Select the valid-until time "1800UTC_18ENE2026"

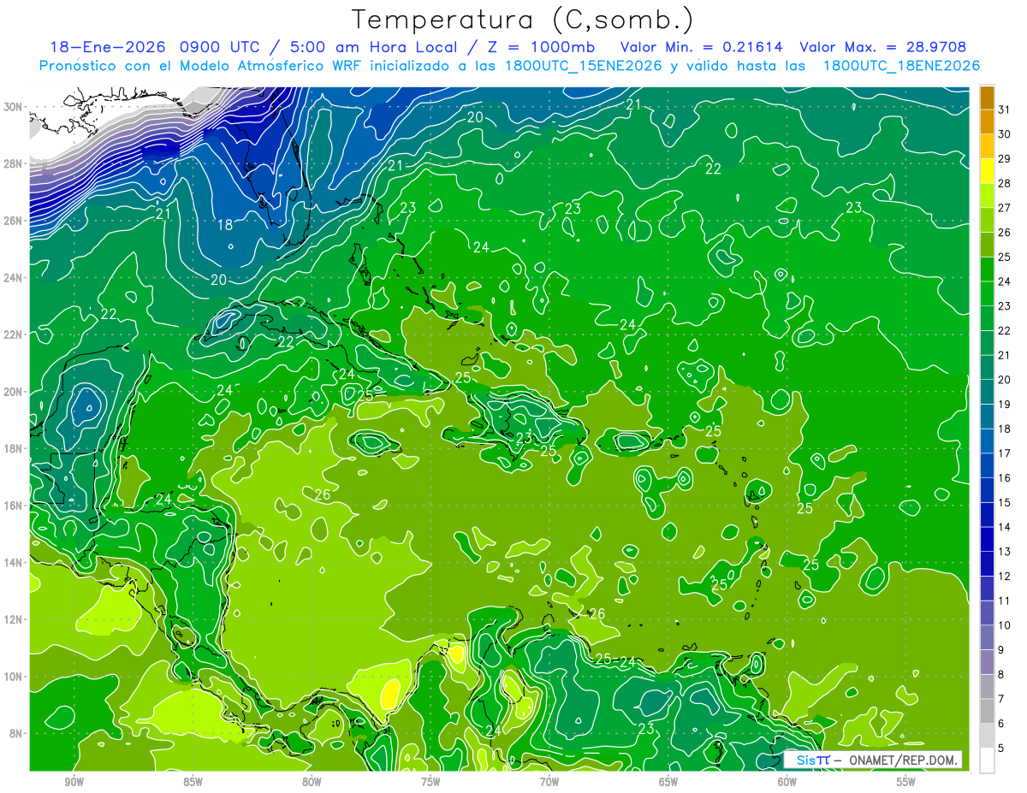click(x=901, y=66)
